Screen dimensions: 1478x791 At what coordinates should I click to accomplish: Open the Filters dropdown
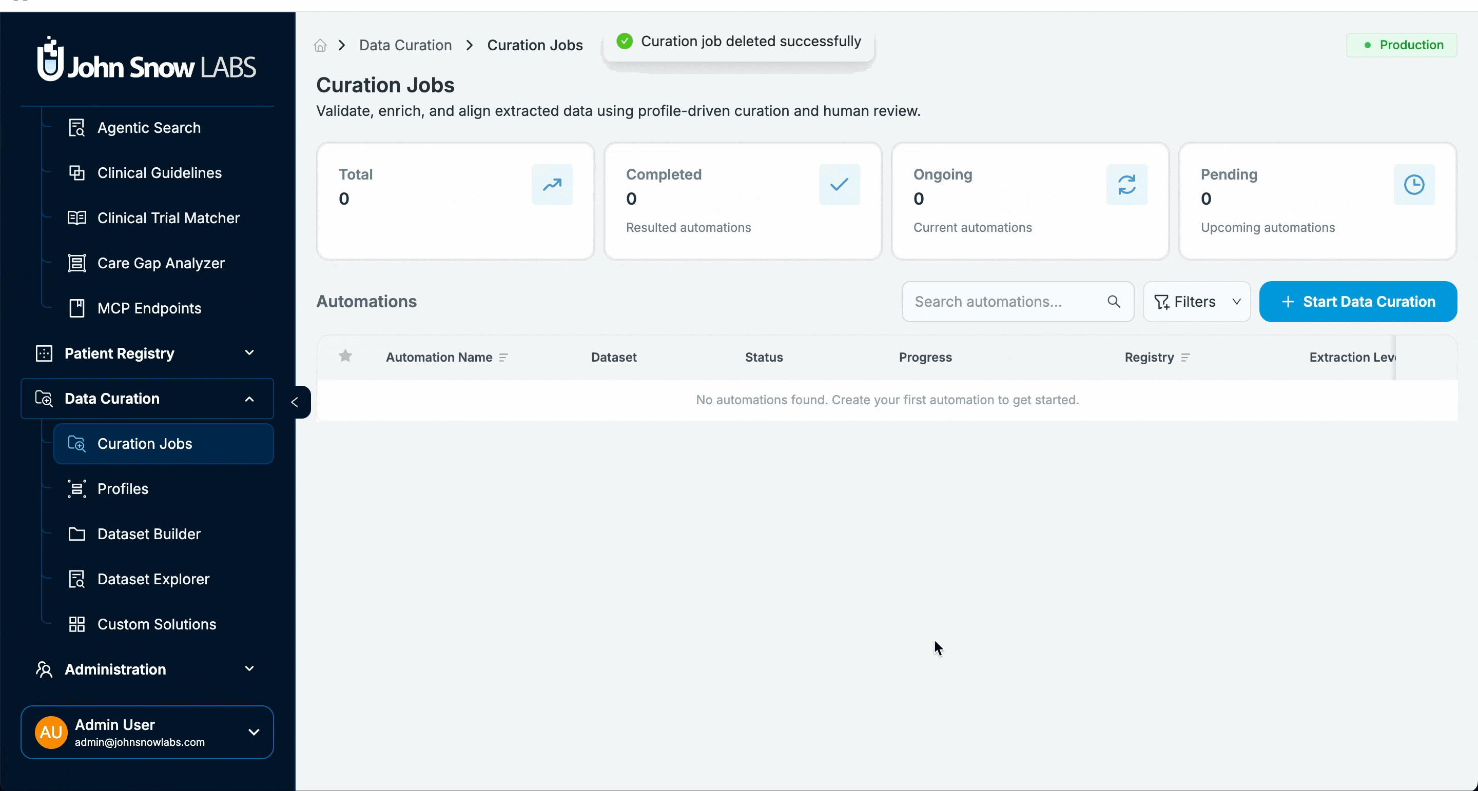(x=1197, y=302)
